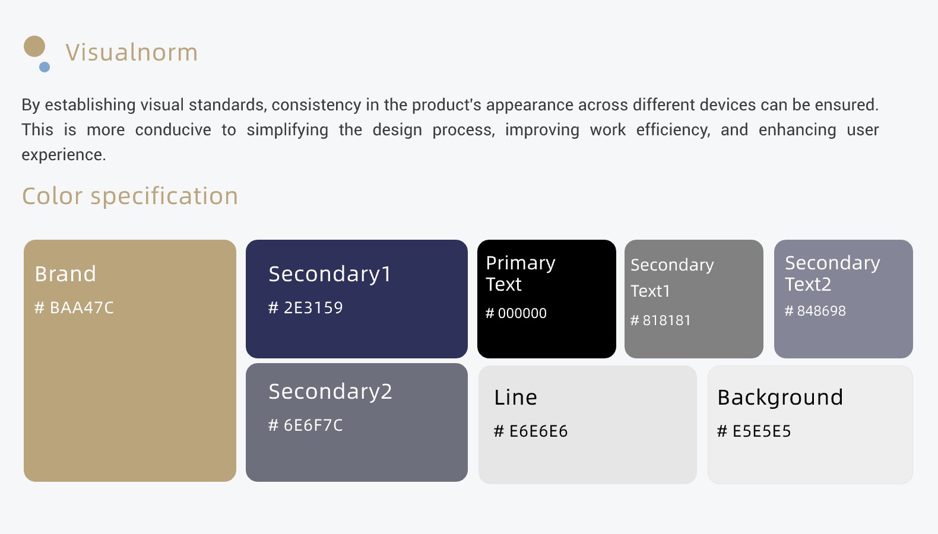Click the hex value # 6E6F7C

306,425
